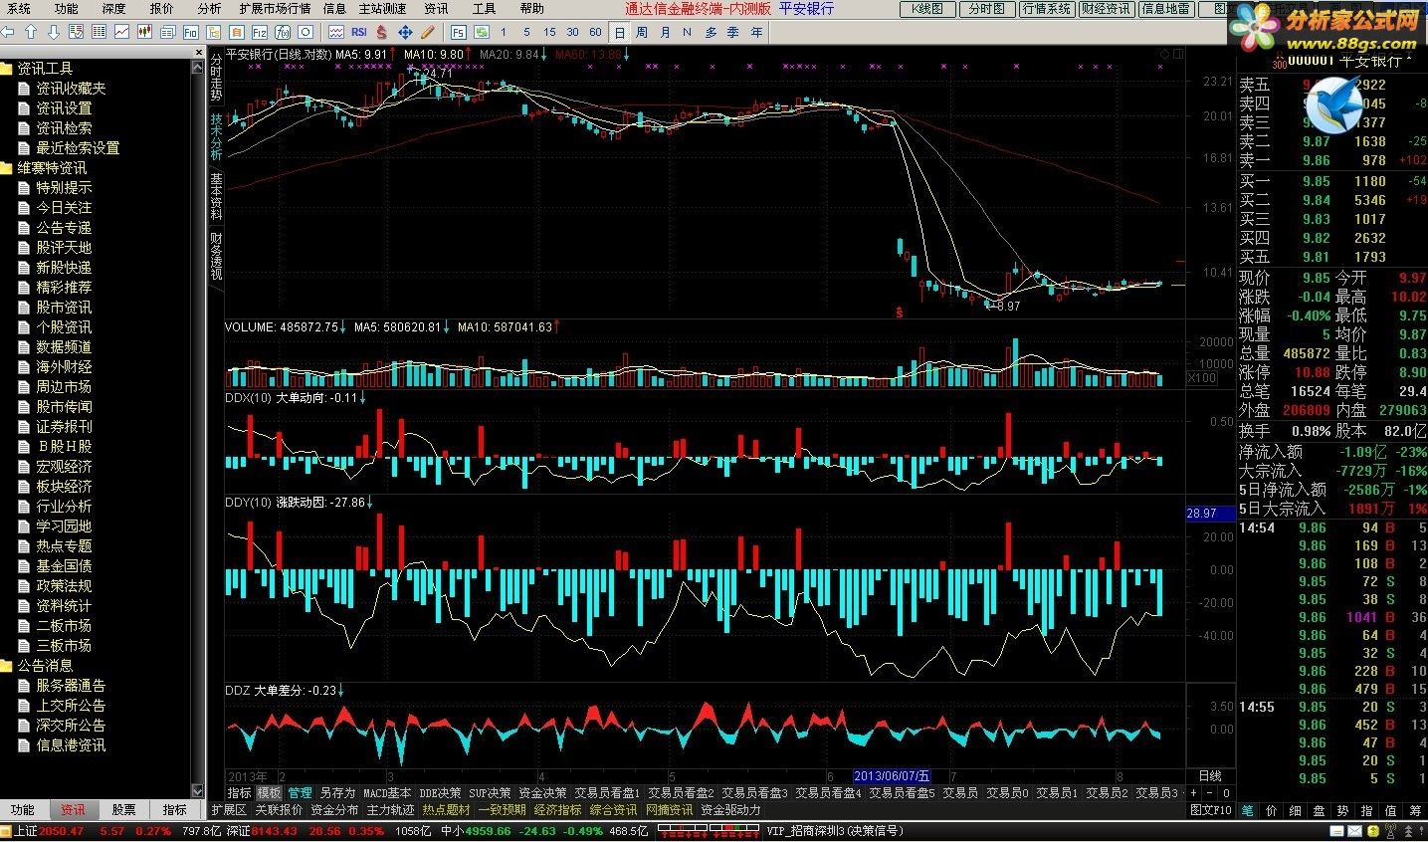This screenshot has width=1428, height=842.
Task: Click the 分时图 button
Action: click(x=986, y=9)
